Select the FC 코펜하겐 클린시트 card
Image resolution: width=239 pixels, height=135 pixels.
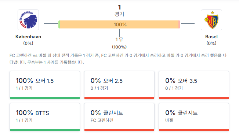[x=119, y=117]
